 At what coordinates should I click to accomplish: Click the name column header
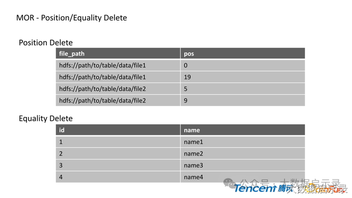pyautogui.click(x=242, y=130)
